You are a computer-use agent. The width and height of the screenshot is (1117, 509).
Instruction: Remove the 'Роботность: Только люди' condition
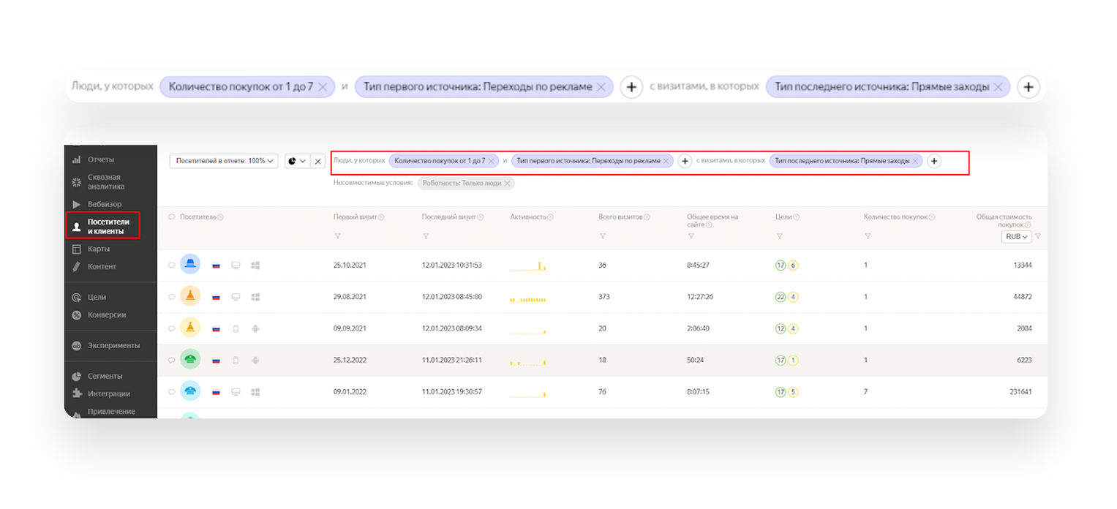pyautogui.click(x=507, y=184)
